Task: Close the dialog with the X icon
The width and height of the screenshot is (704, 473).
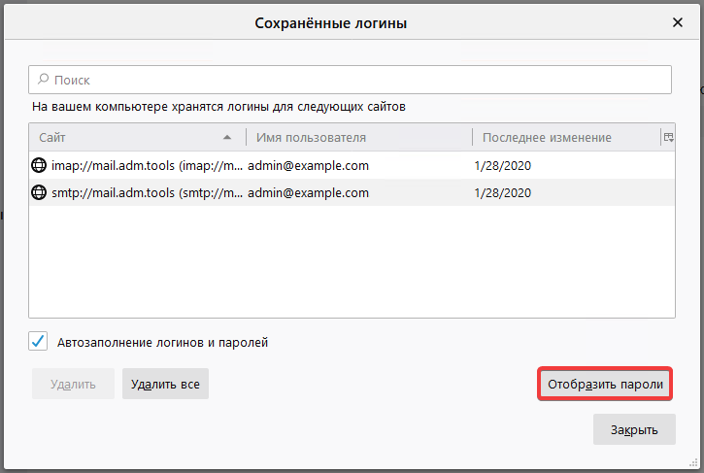Action: click(x=677, y=21)
